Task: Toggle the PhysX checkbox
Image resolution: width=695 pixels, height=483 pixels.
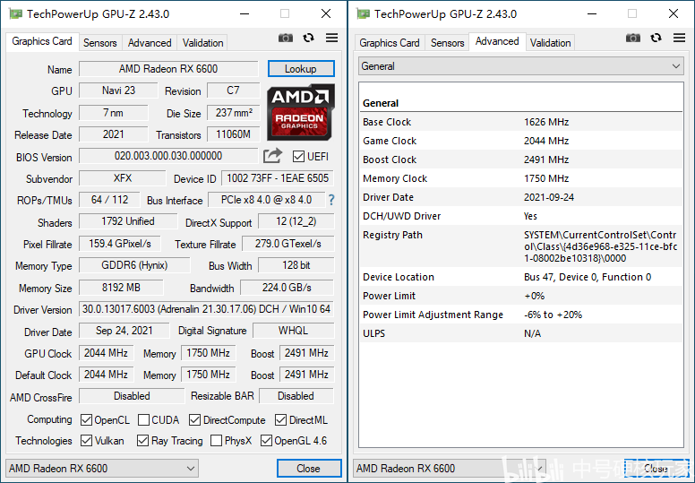Action: click(x=217, y=440)
